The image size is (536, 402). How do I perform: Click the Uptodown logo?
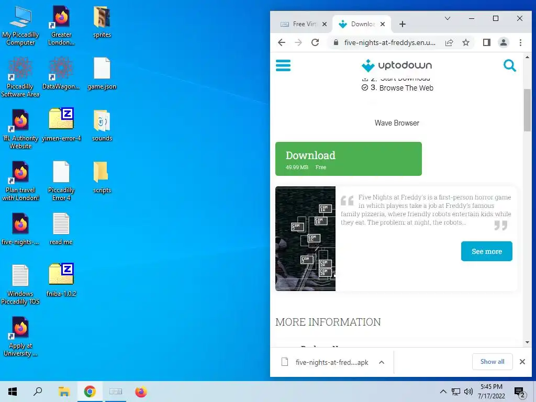397,65
